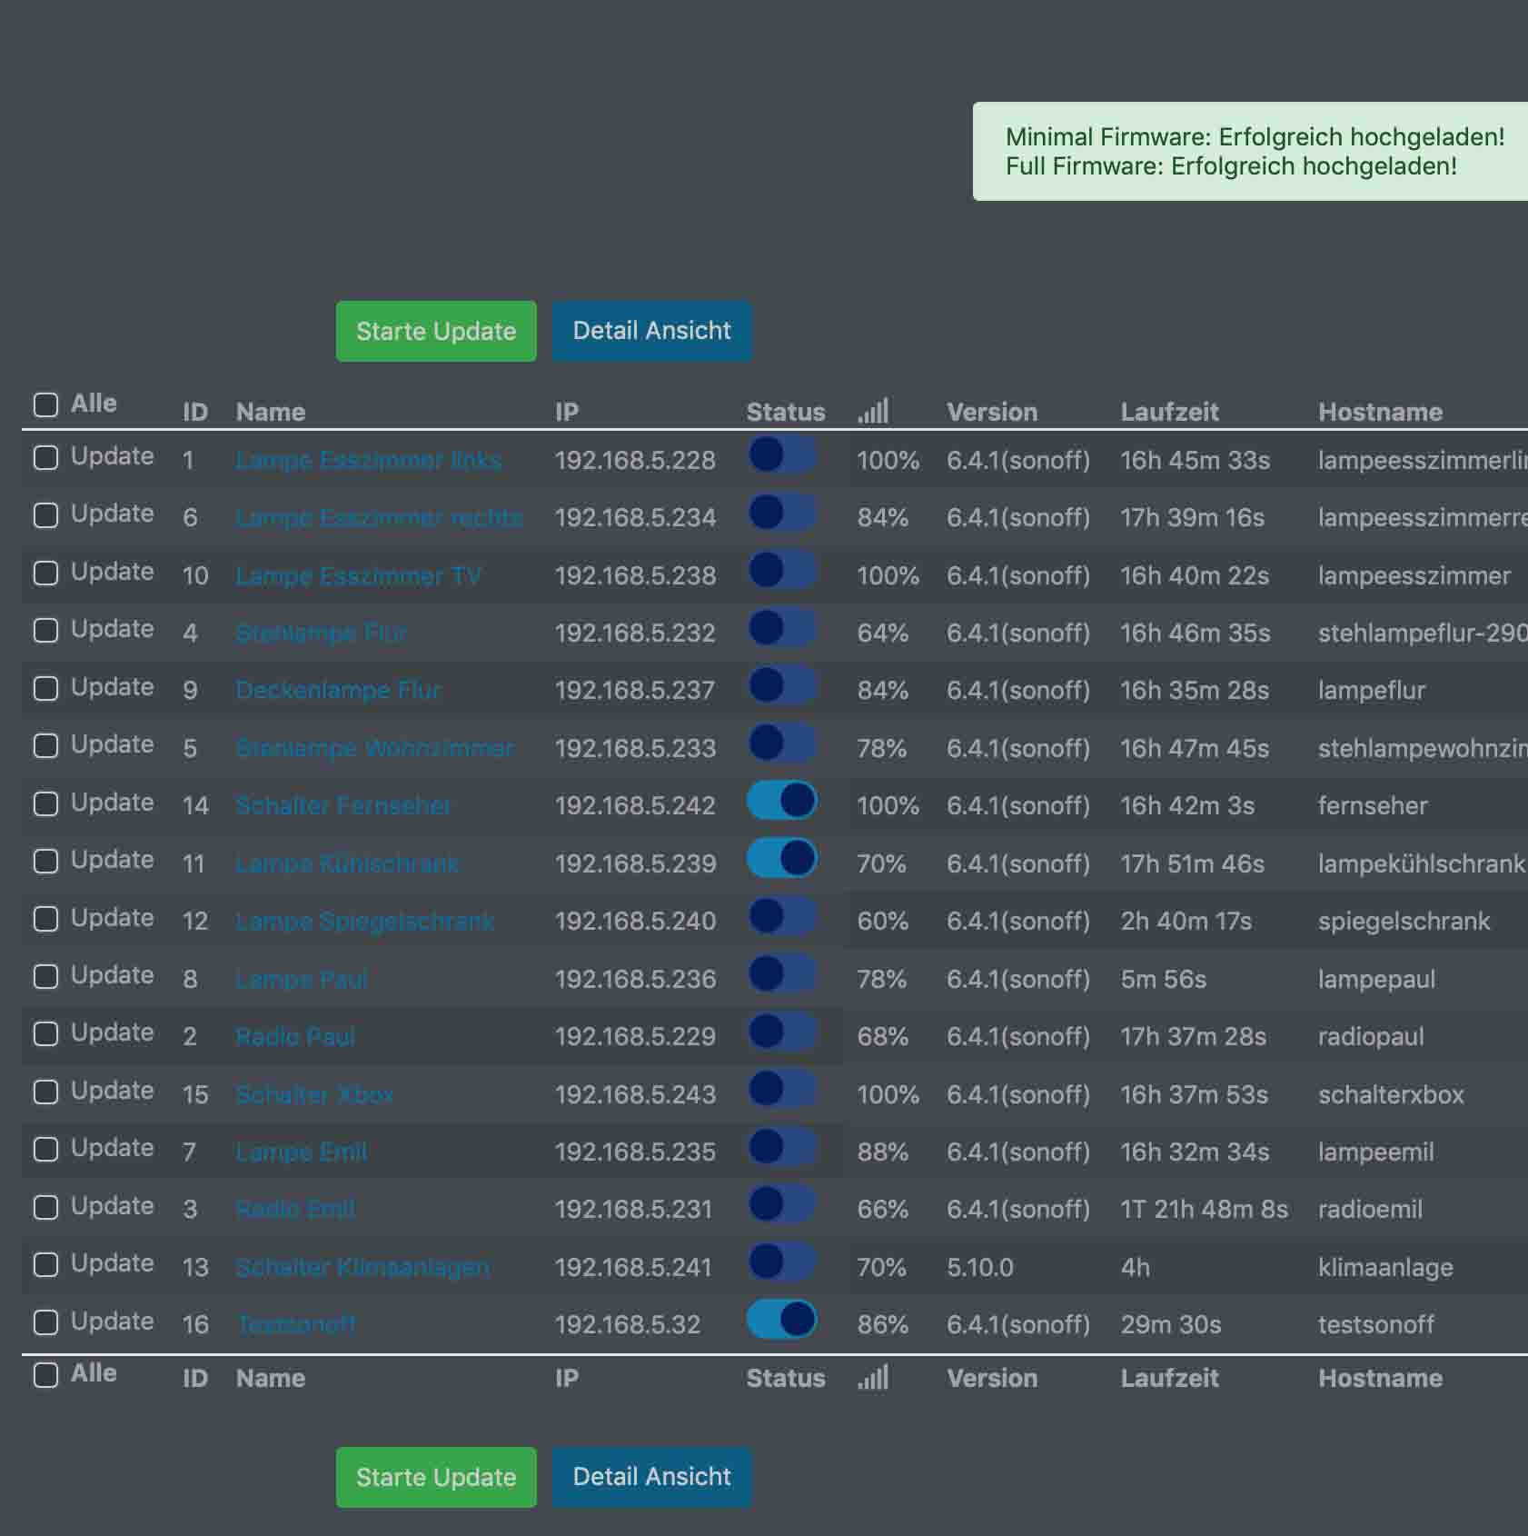Disable the Testsonoff status switch

pos(782,1320)
